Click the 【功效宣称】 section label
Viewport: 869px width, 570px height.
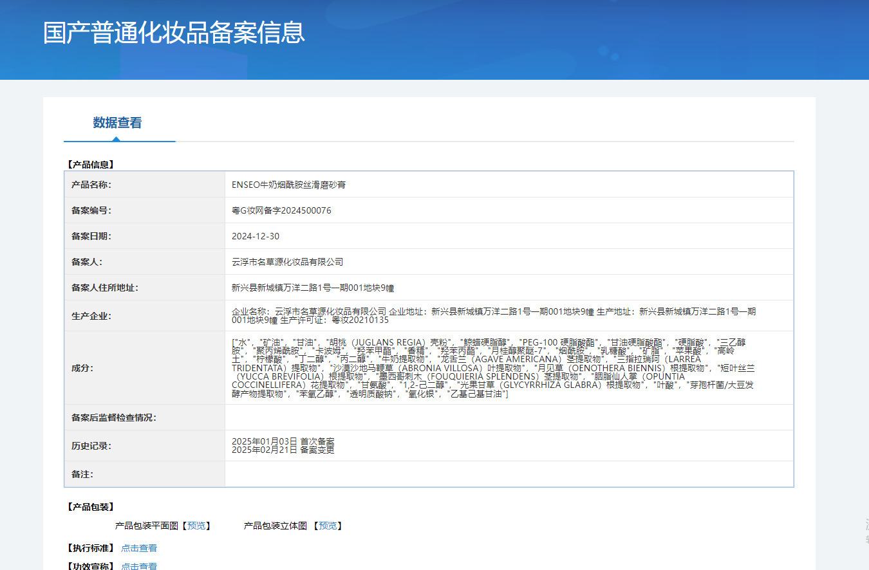(90, 566)
